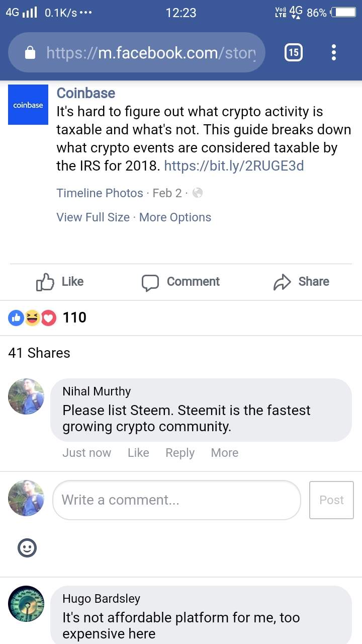Like Nihal Murthy's comment
Screen dimensions: 362x644
[x=138, y=453]
